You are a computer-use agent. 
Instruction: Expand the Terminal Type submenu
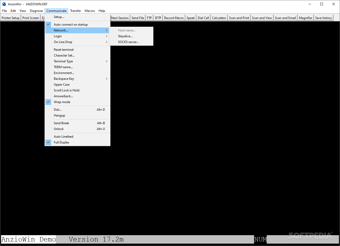point(77,61)
